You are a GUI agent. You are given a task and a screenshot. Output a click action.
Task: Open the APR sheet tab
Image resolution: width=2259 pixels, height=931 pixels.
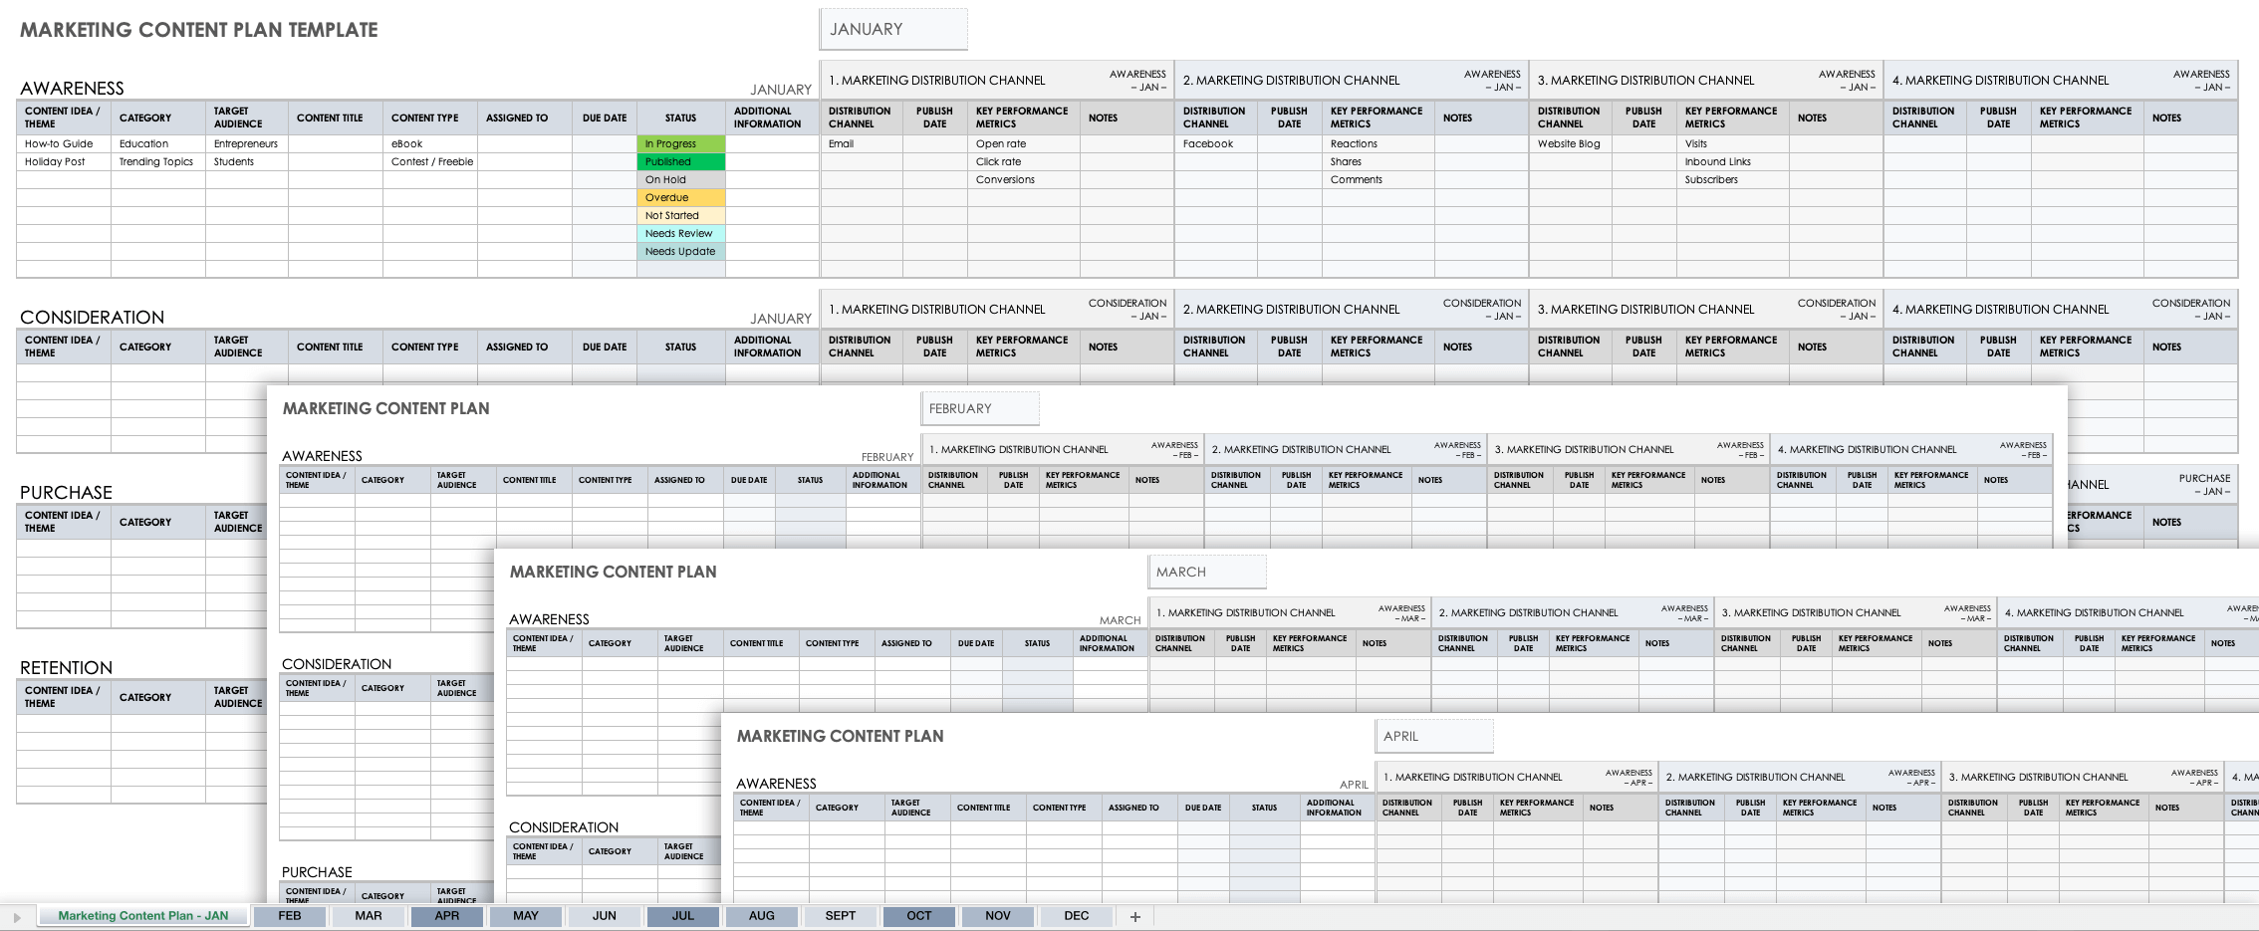(x=447, y=916)
